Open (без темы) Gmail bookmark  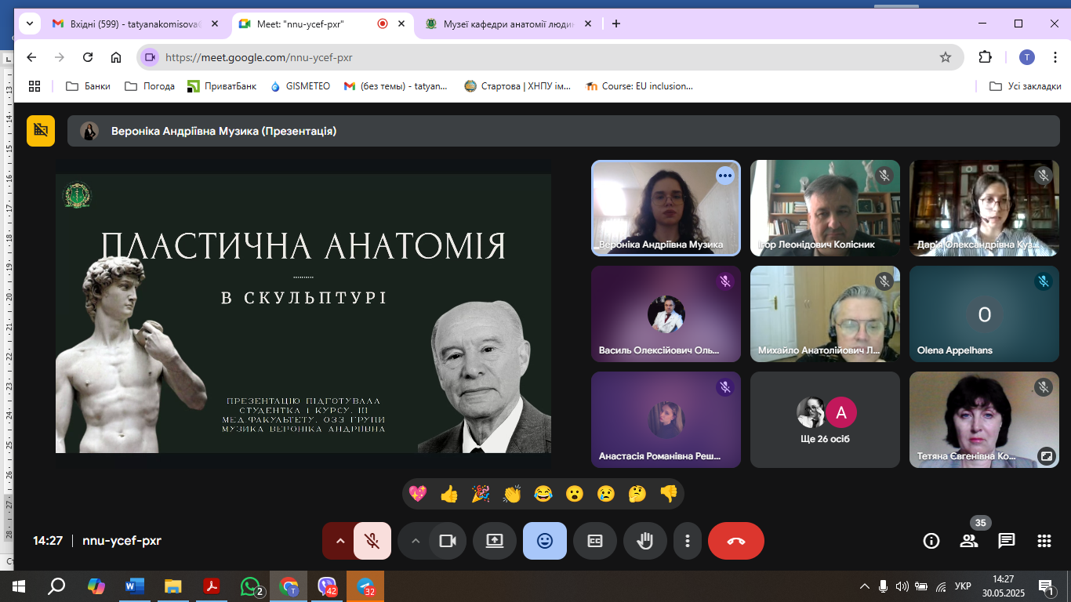396,86
